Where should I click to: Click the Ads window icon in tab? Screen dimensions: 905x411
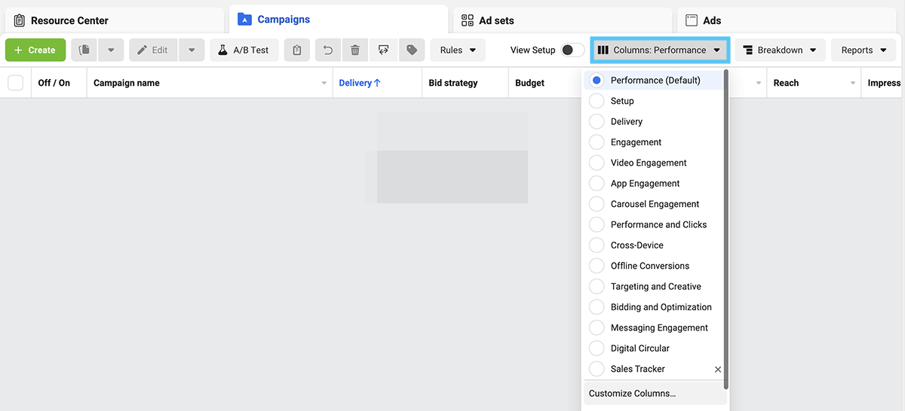[x=692, y=20]
